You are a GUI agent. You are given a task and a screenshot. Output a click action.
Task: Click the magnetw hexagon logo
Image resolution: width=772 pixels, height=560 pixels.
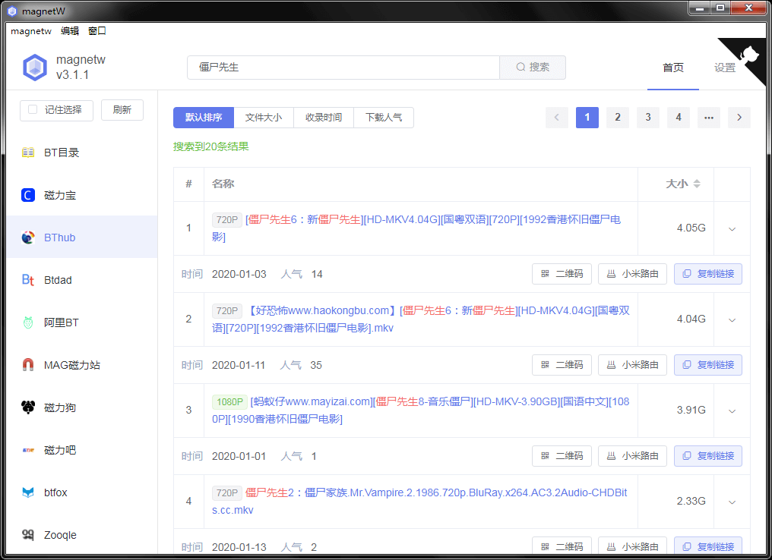point(35,68)
